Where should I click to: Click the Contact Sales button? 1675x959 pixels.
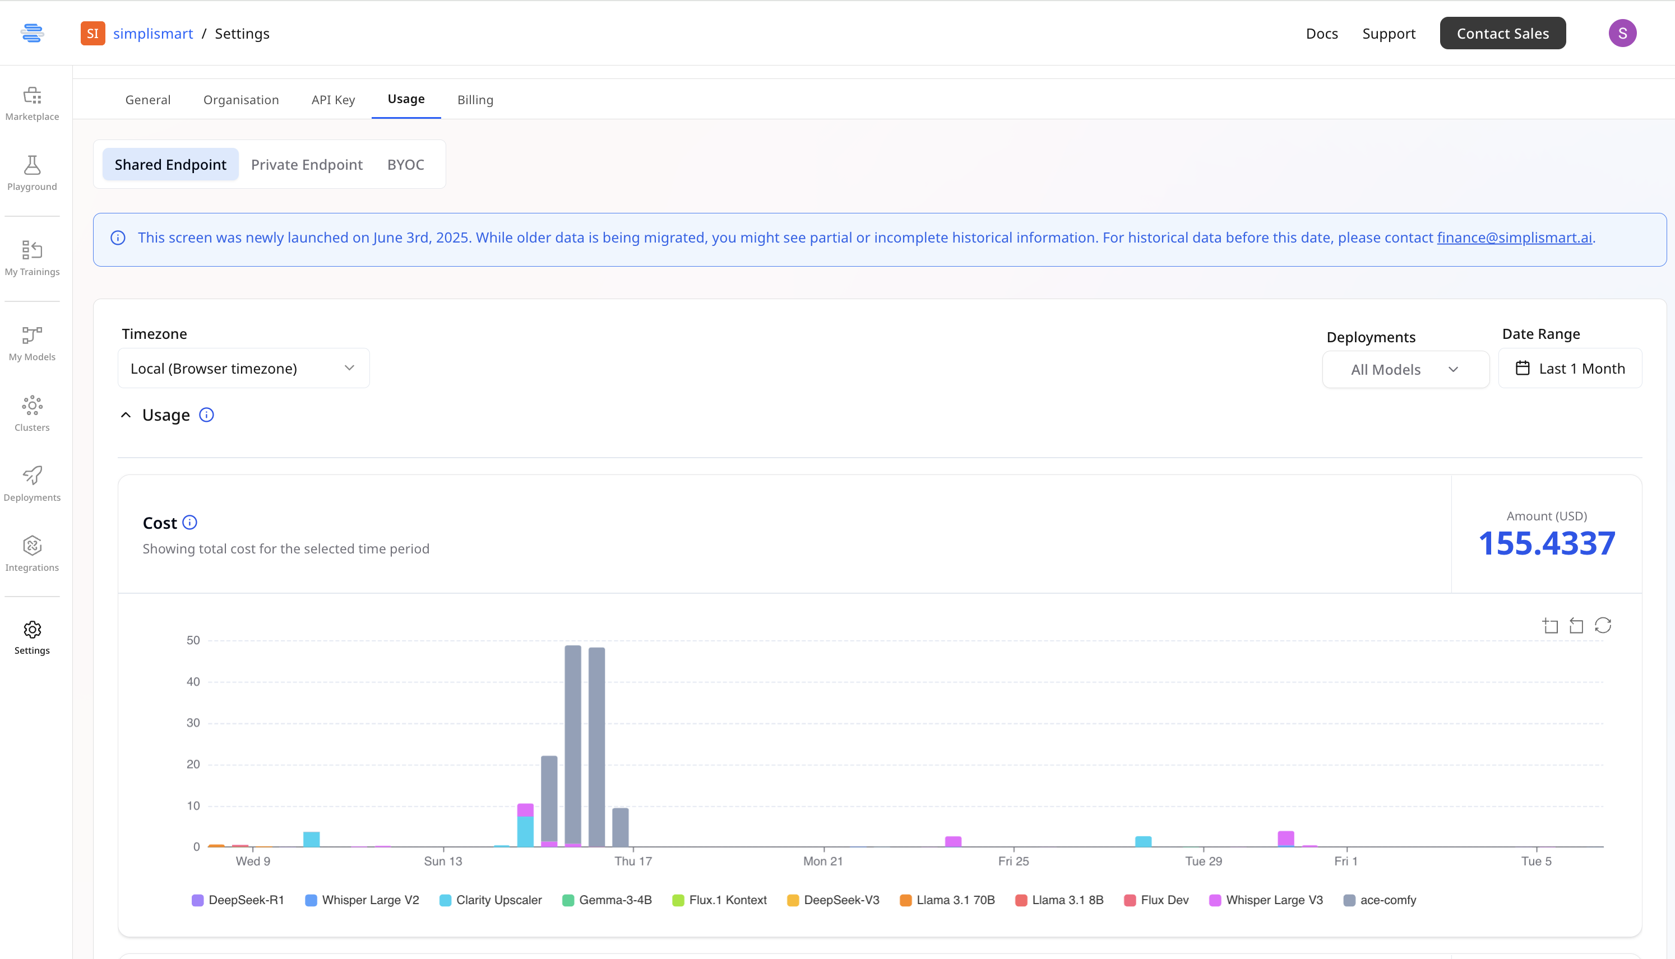1502,33
